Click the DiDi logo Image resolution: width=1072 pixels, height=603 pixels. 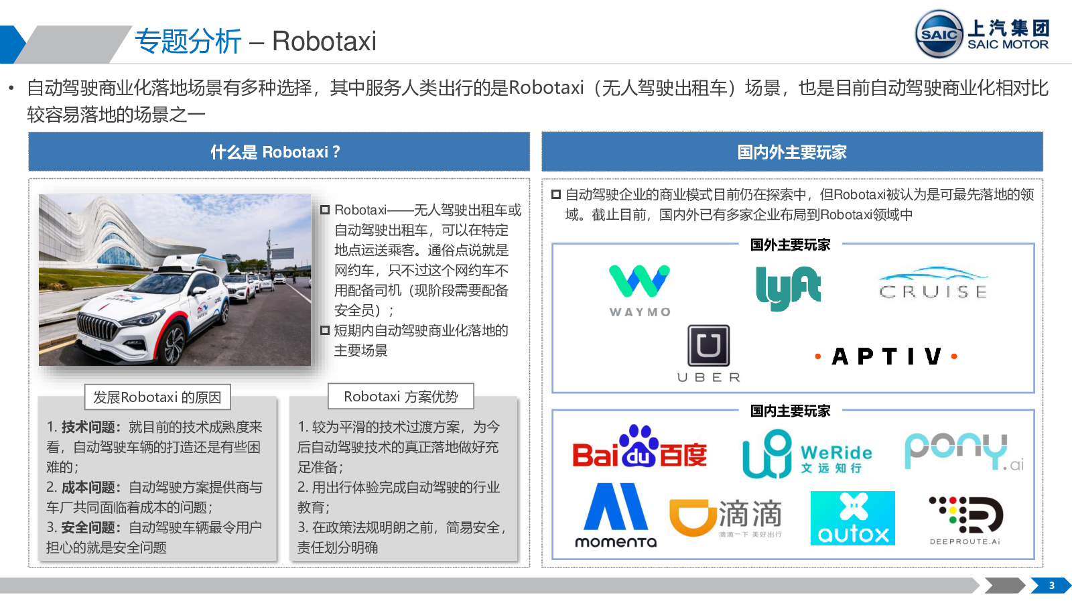[x=726, y=517]
